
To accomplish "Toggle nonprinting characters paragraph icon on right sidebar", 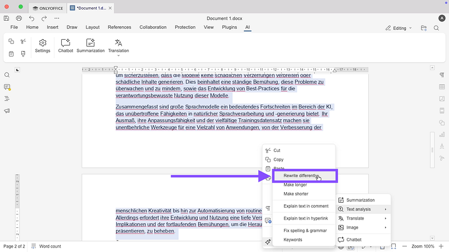I will [442, 75].
